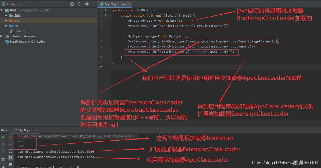
Task: Close the MyObject.java editor tab
Action: point(129,4)
